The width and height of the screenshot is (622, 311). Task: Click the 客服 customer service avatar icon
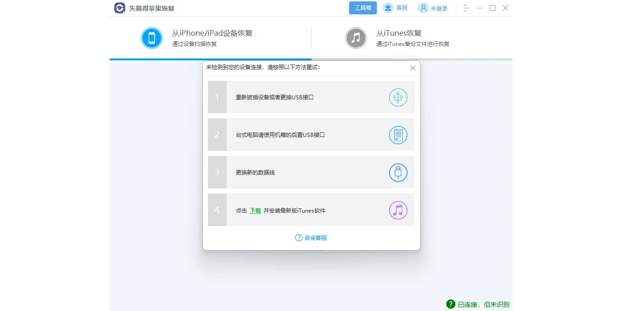(388, 8)
